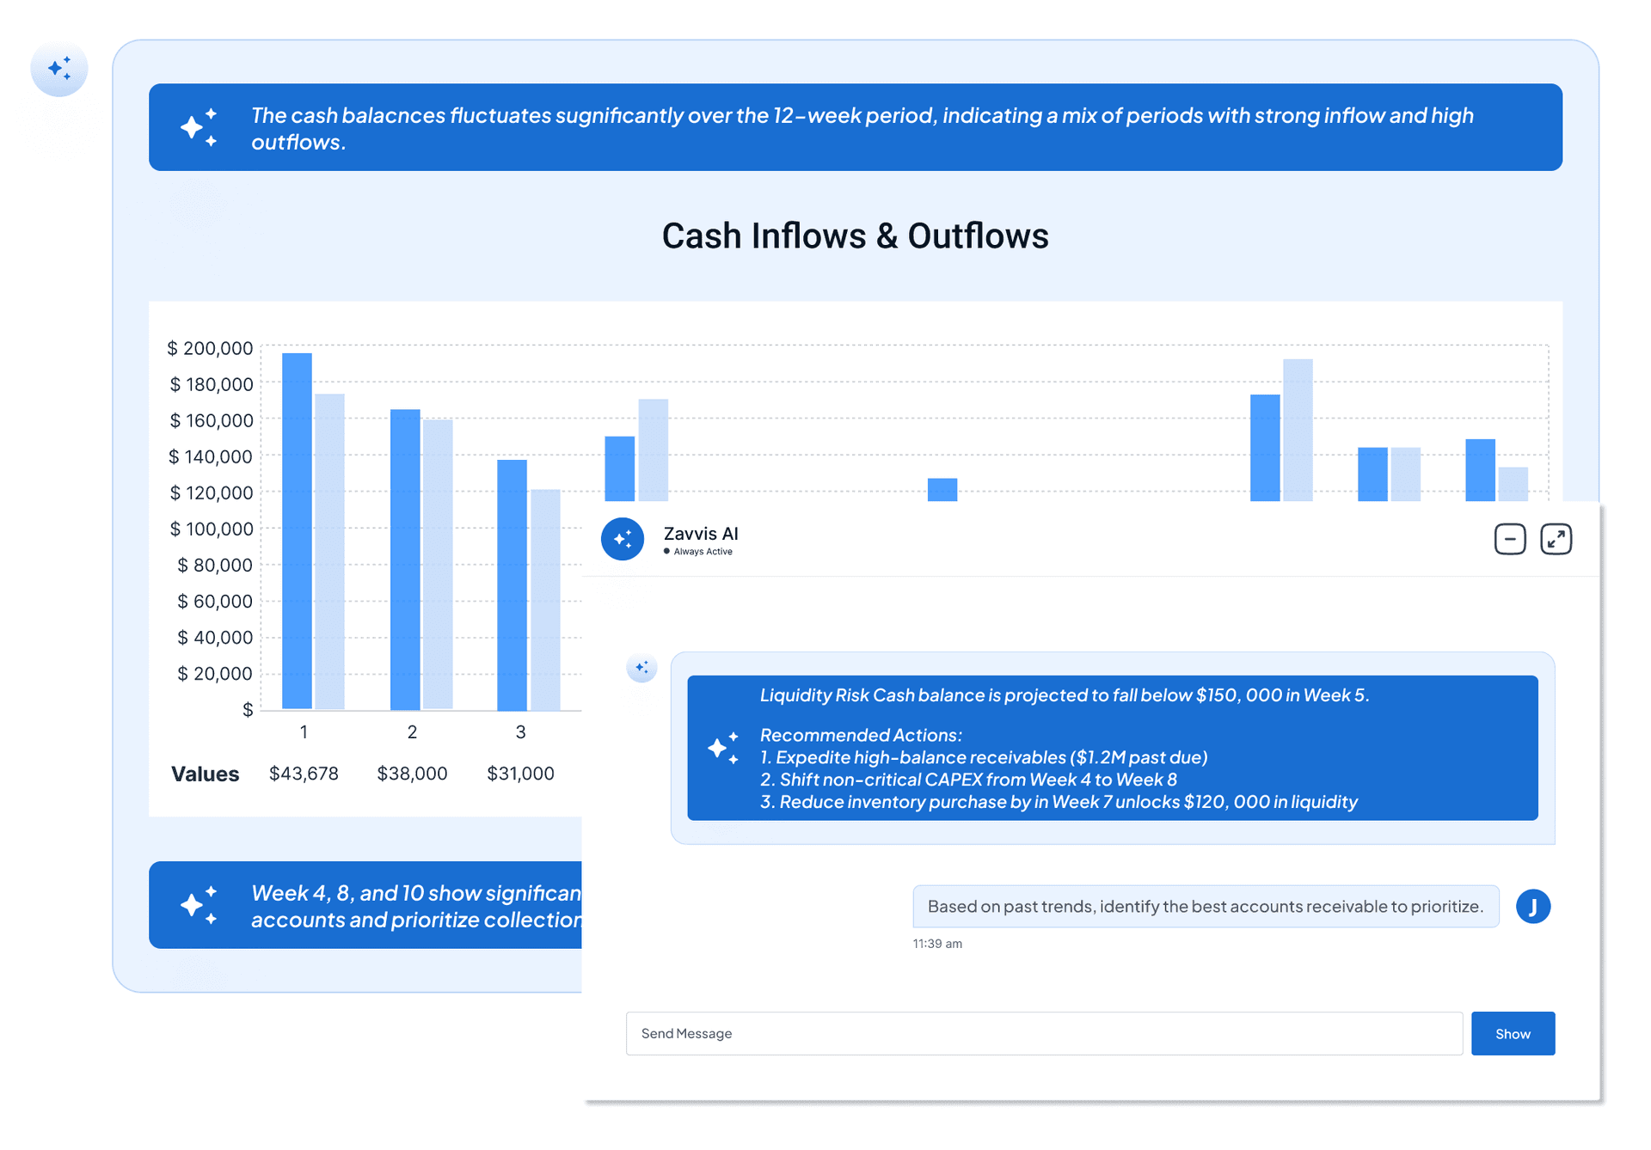The width and height of the screenshot is (1651, 1150).
Task: Open the user avatar labeled J
Action: [x=1533, y=906]
